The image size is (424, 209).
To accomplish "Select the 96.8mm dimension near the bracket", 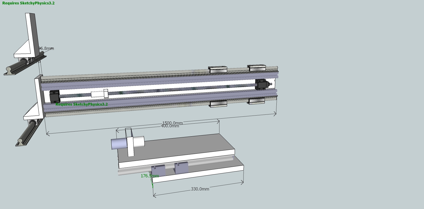I will click(x=46, y=49).
